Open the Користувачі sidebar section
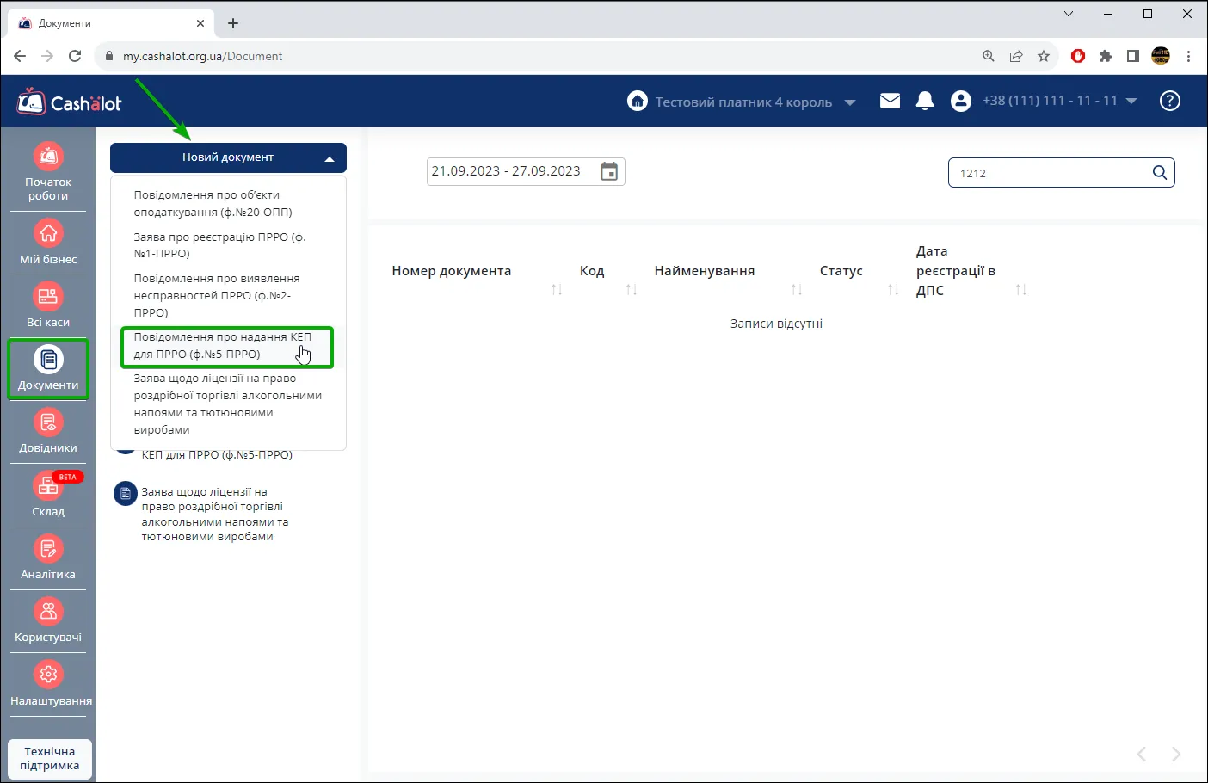 click(x=48, y=621)
